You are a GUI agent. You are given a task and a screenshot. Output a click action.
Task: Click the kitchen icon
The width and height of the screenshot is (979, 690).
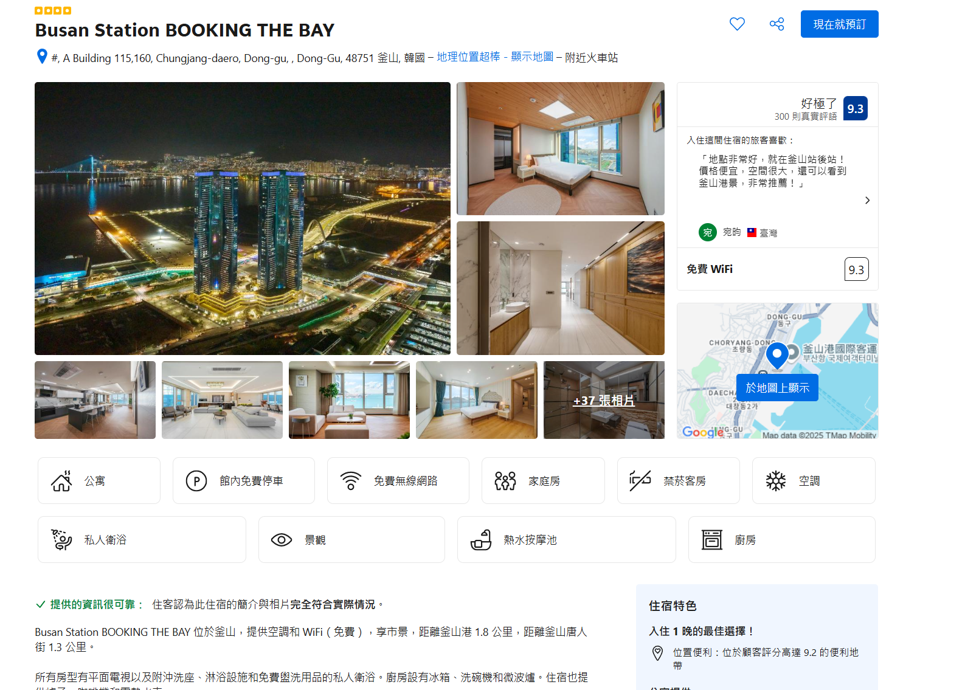point(712,540)
